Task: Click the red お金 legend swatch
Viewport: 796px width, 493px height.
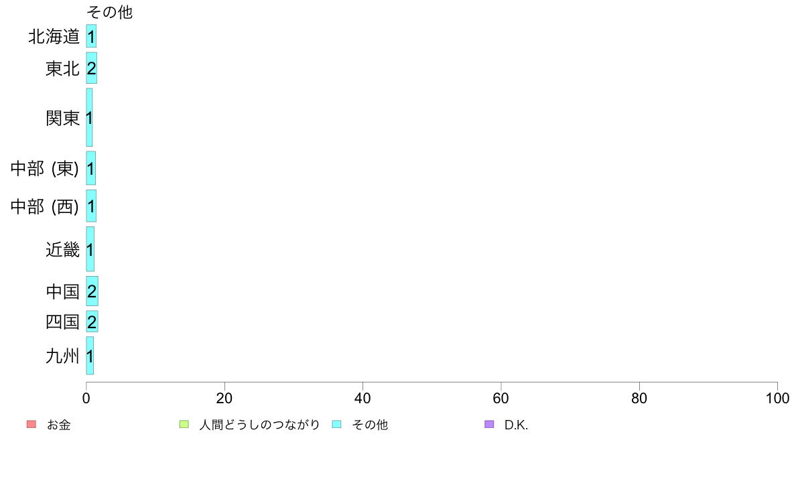Action: [x=31, y=424]
